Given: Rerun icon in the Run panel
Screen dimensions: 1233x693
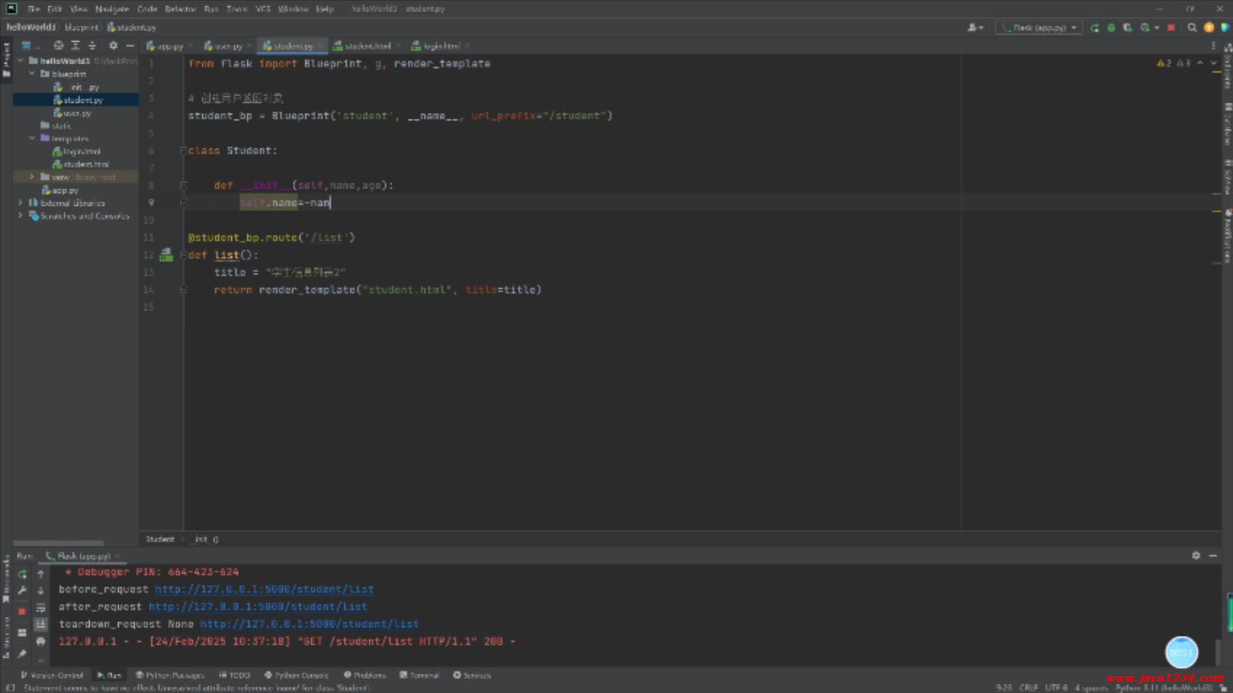Looking at the screenshot, I should 22,574.
